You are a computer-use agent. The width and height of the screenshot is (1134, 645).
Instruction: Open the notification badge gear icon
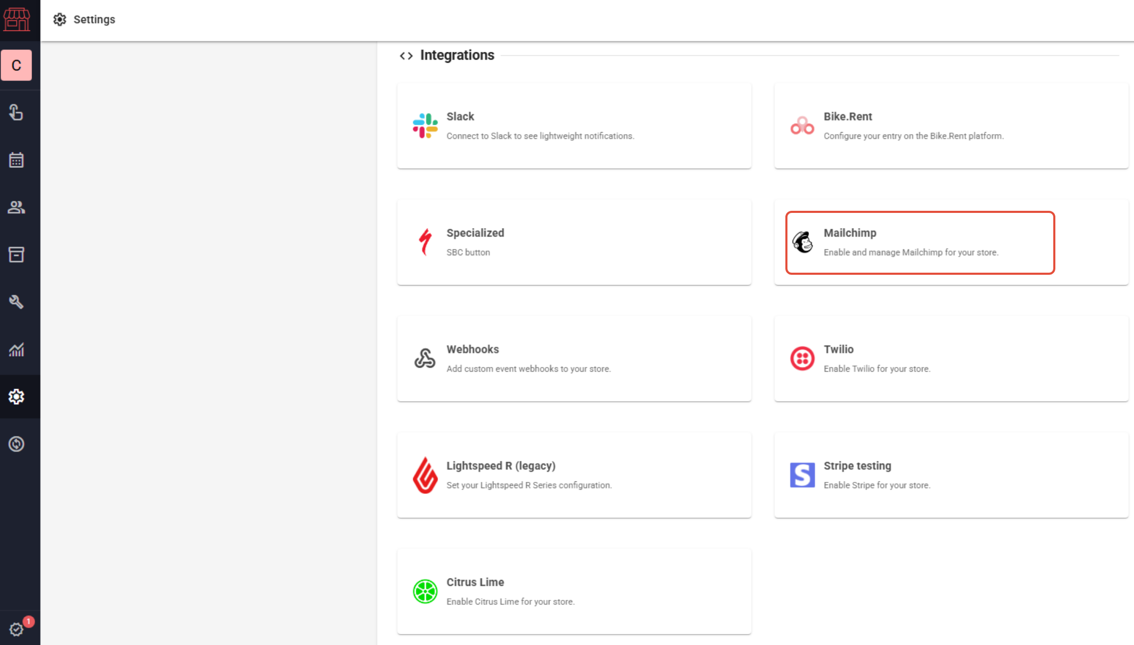tap(17, 629)
